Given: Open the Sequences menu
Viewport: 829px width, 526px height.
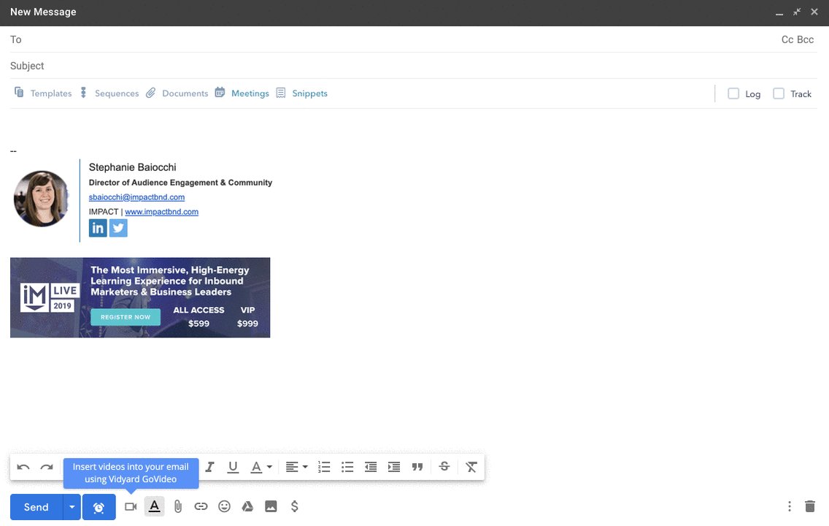Looking at the screenshot, I should tap(109, 93).
